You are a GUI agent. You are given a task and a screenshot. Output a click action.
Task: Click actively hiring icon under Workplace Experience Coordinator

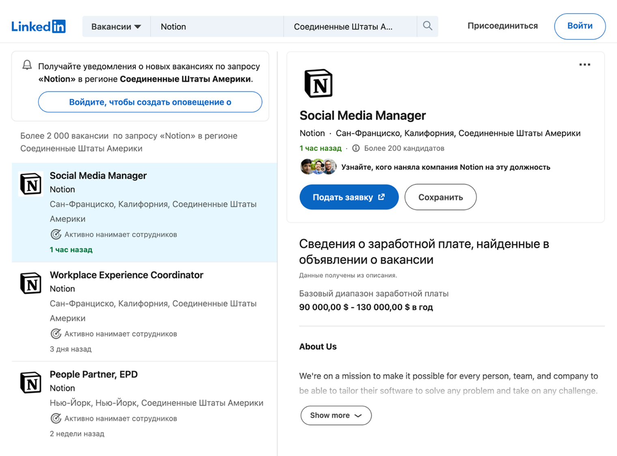[56, 334]
